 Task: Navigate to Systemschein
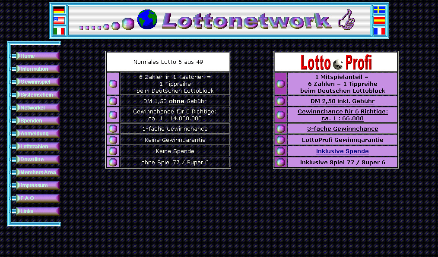[x=38, y=95]
